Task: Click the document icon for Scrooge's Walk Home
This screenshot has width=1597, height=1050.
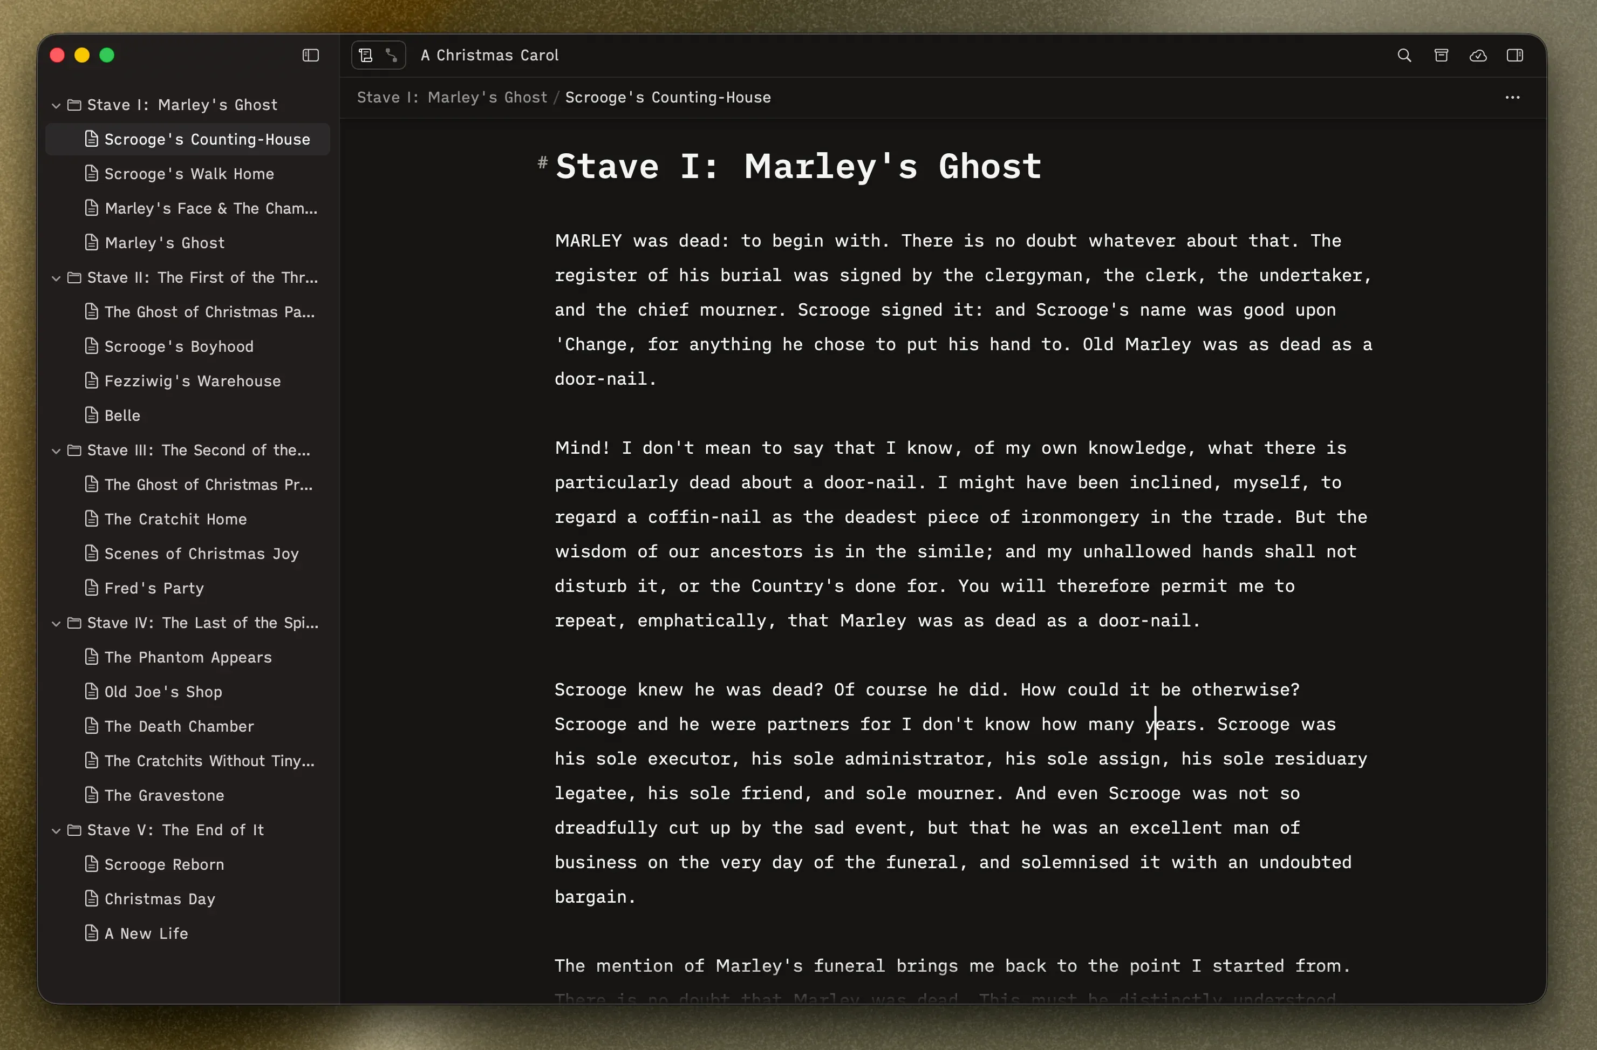Action: point(92,174)
